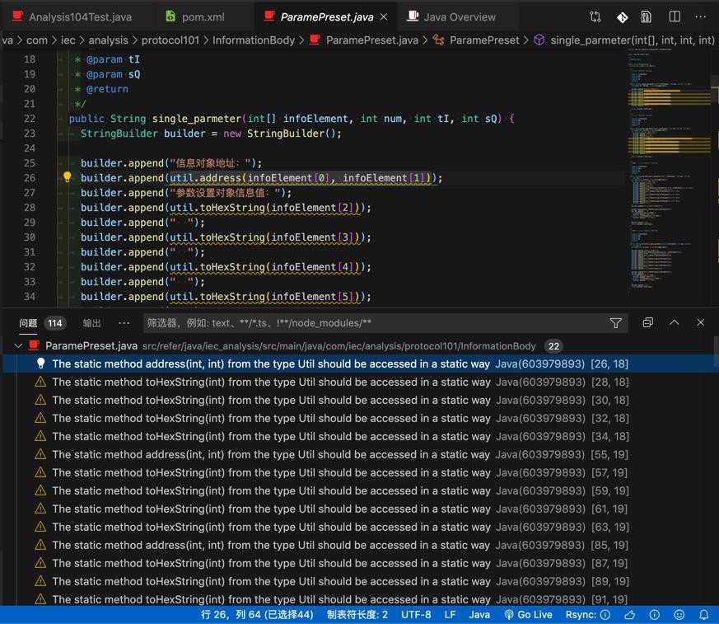Maximize the Problems panel with the chevron
Image resolution: width=719 pixels, height=624 pixels.
tap(674, 322)
